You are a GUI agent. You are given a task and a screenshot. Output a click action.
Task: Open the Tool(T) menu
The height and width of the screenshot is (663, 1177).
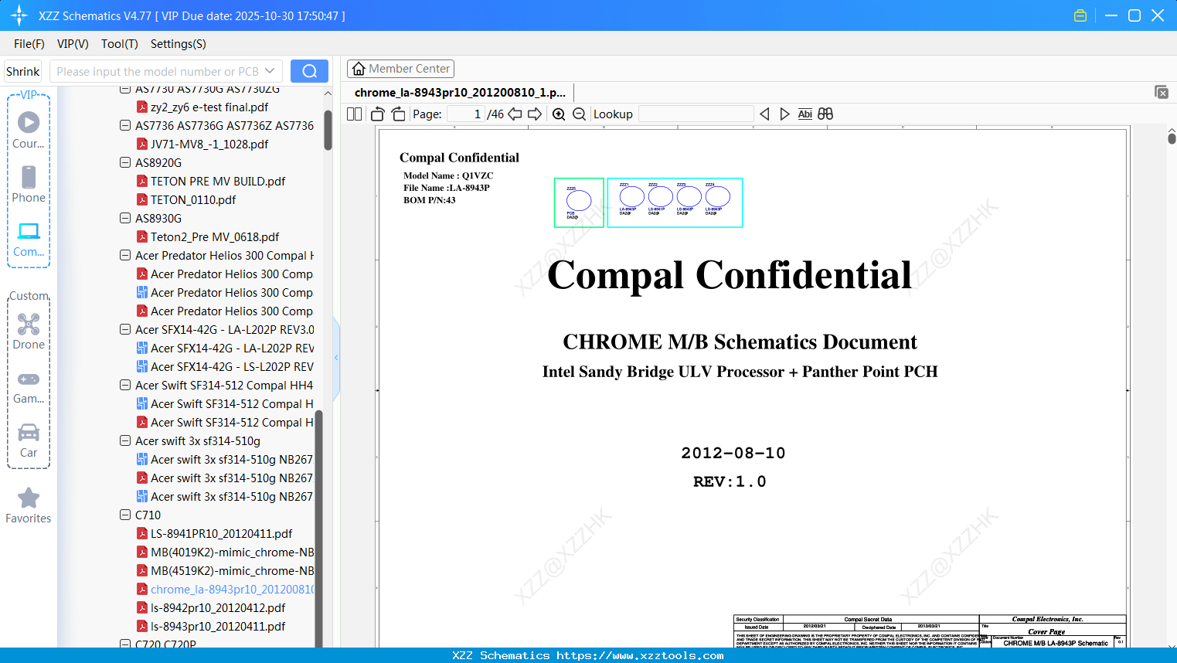120,44
